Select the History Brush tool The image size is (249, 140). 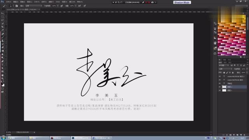point(2,44)
